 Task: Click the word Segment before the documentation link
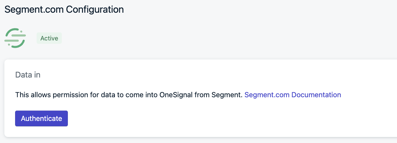(x=227, y=95)
